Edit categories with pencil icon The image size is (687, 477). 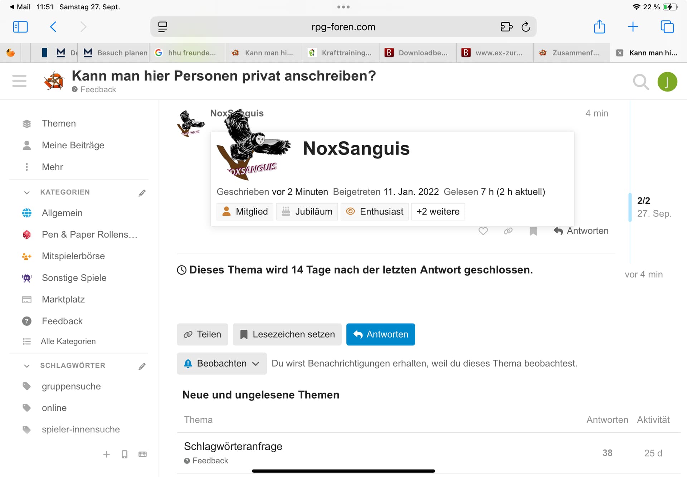(x=142, y=193)
